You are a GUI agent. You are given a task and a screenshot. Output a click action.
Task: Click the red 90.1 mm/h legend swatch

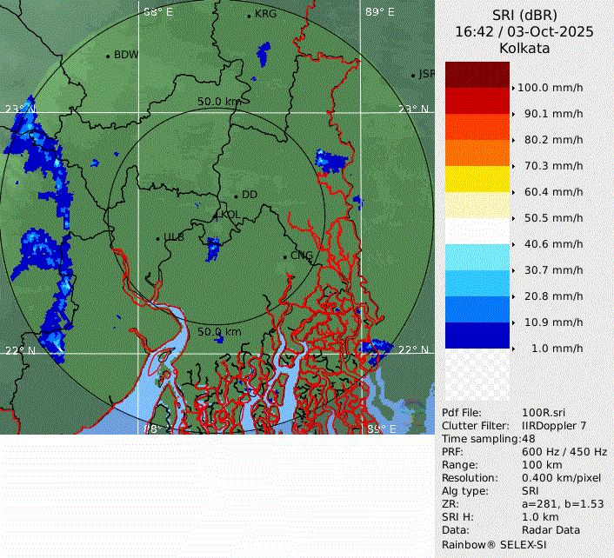point(477,101)
